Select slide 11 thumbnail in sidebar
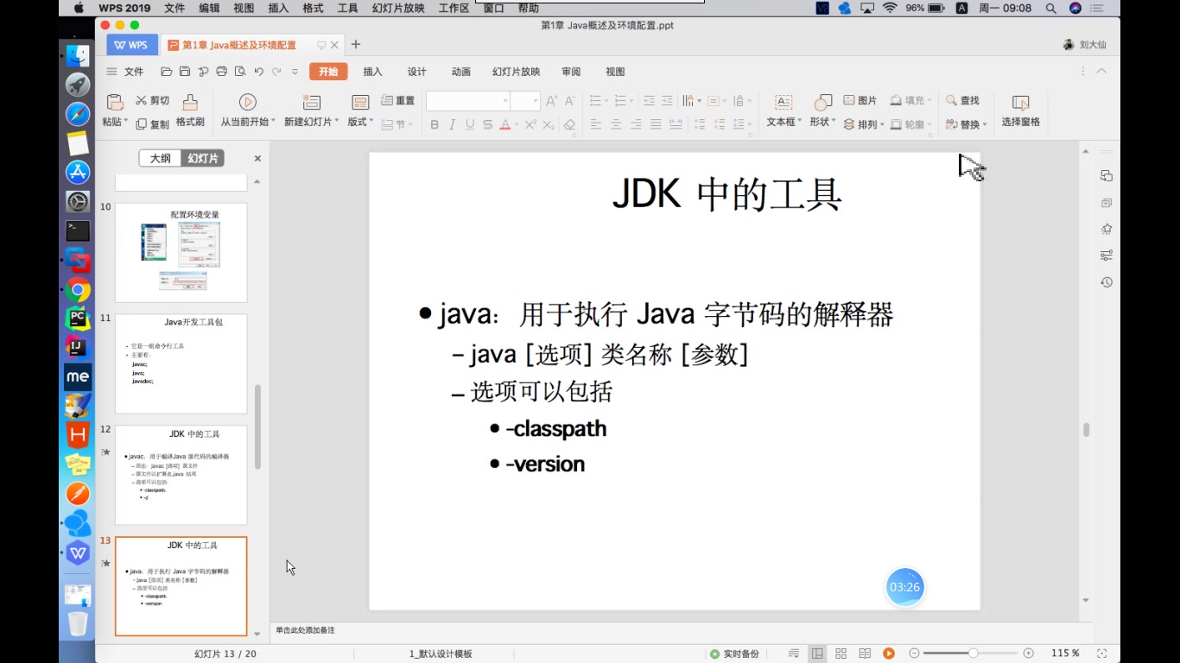Viewport: 1180px width, 663px height. point(180,363)
